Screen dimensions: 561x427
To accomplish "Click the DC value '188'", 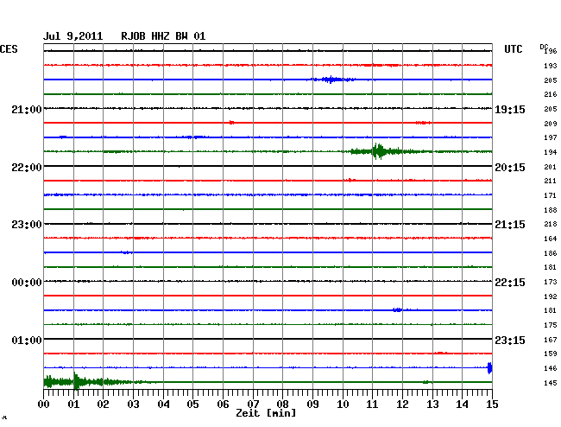I will pyautogui.click(x=551, y=210).
